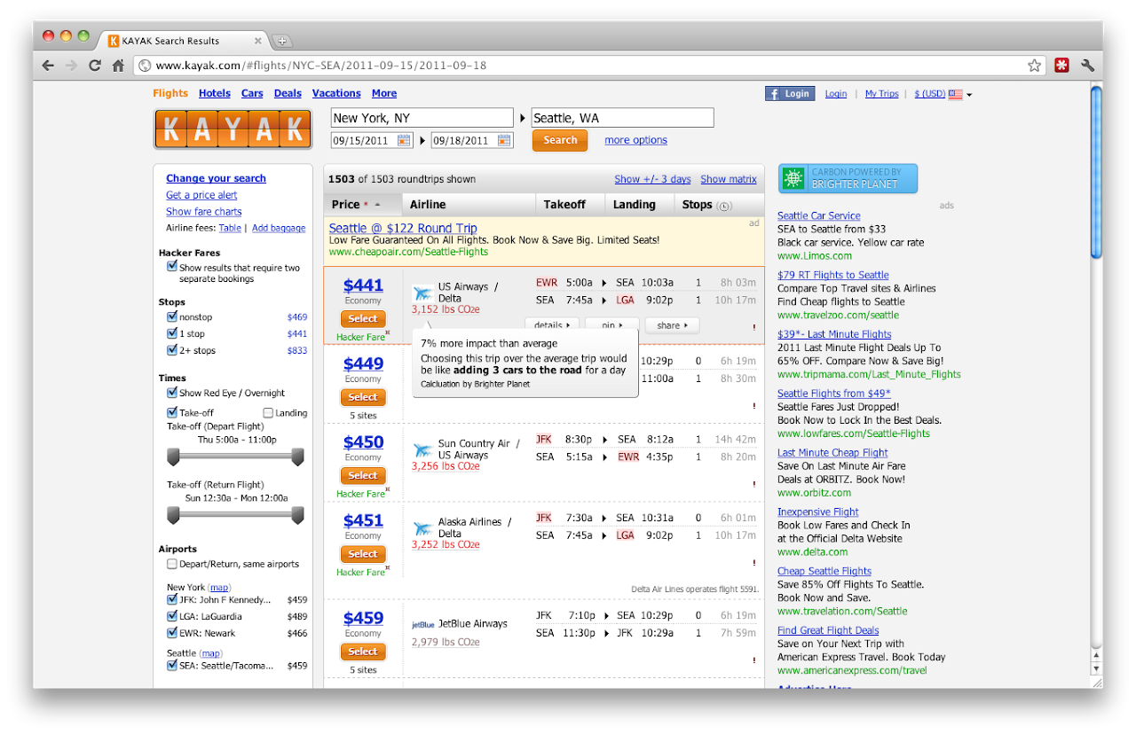Viewport: 1136px width, 734px height.
Task: Uncheck the 2+ stops filter
Action: pos(172,350)
